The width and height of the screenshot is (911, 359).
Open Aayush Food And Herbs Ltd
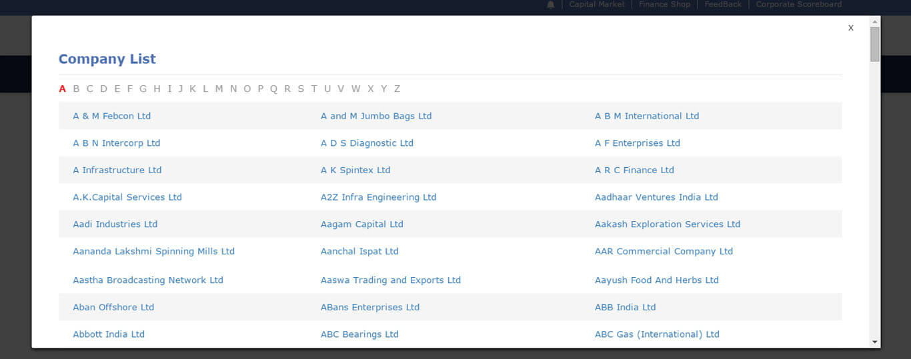tap(657, 280)
